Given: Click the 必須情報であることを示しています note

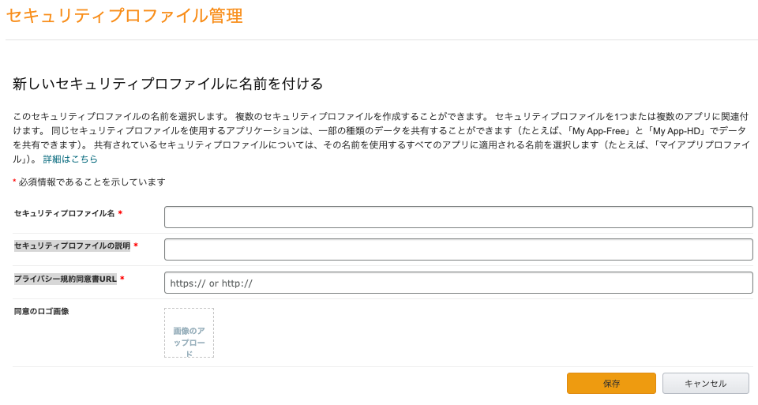Looking at the screenshot, I should 92,182.
